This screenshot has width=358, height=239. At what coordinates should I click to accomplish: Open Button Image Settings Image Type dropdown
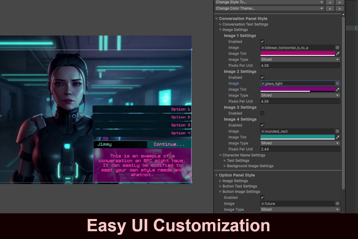[x=300, y=209]
